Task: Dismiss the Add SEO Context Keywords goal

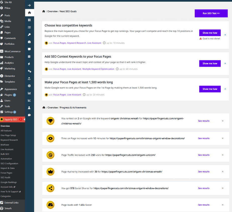Action: pyautogui.click(x=225, y=63)
